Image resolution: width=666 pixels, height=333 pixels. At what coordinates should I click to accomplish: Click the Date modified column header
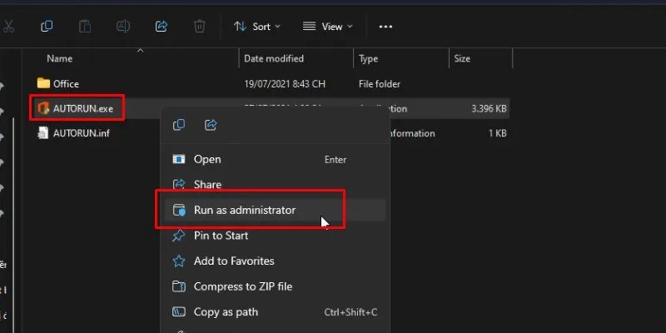pyautogui.click(x=274, y=59)
